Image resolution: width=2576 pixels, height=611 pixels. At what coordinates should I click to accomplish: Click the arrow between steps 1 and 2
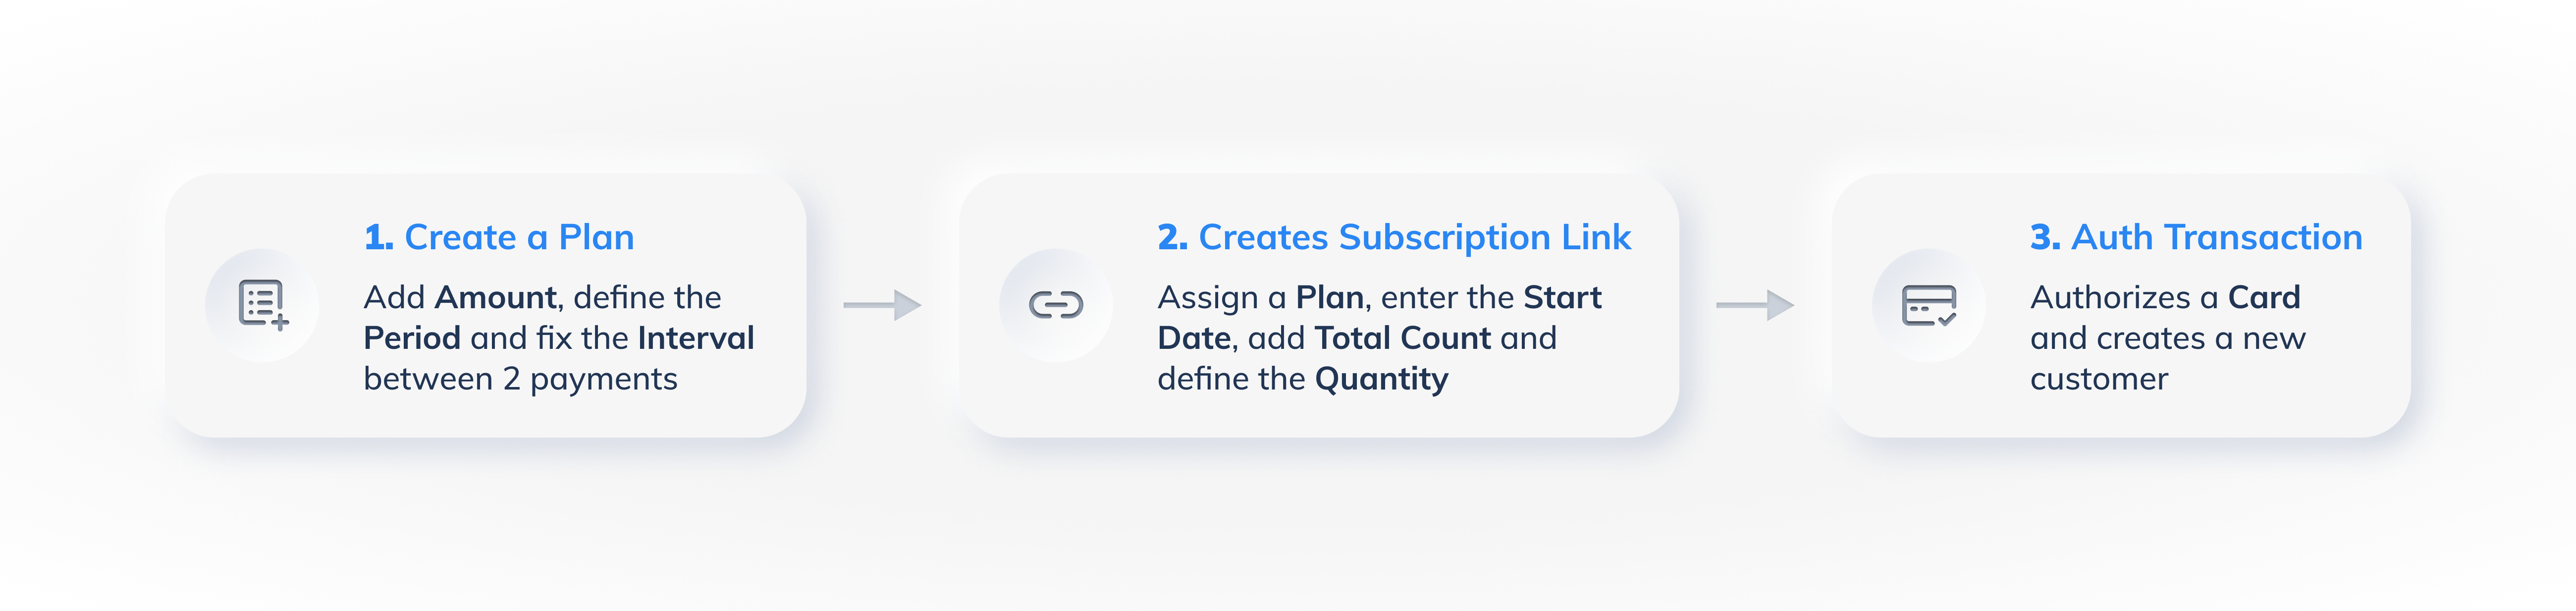(x=882, y=305)
